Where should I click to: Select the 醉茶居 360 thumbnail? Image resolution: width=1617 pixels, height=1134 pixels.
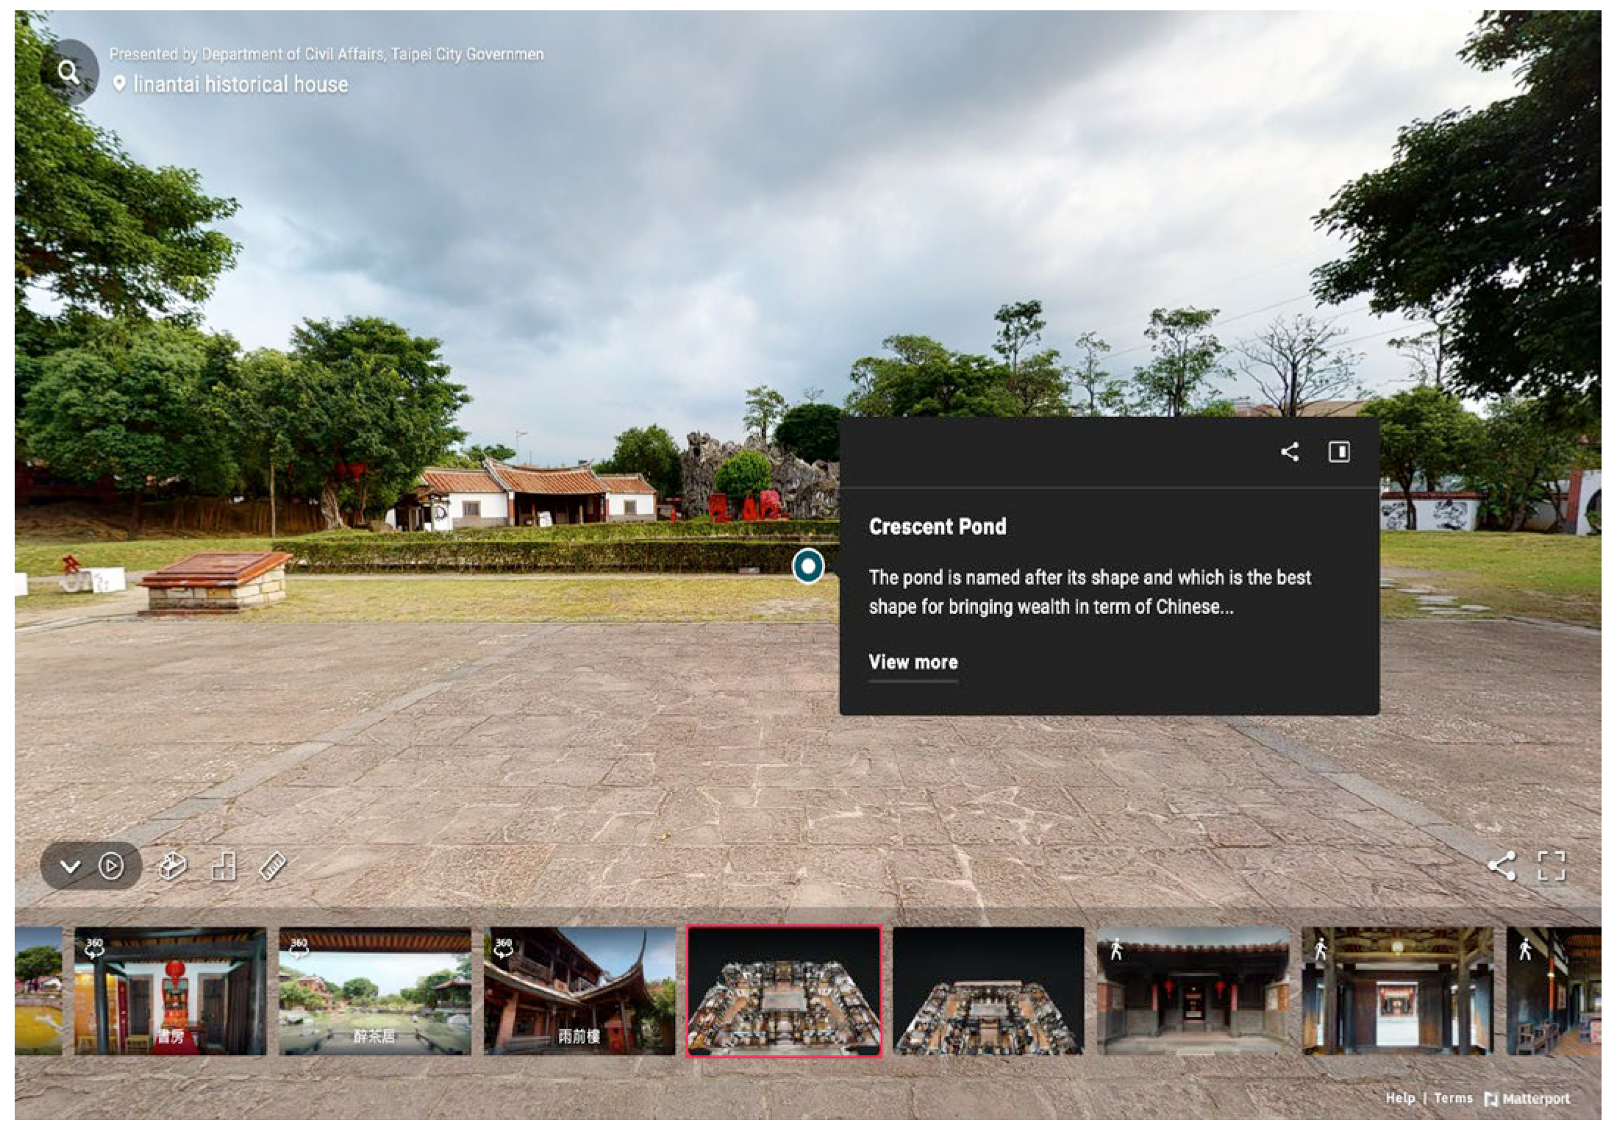pos(374,991)
